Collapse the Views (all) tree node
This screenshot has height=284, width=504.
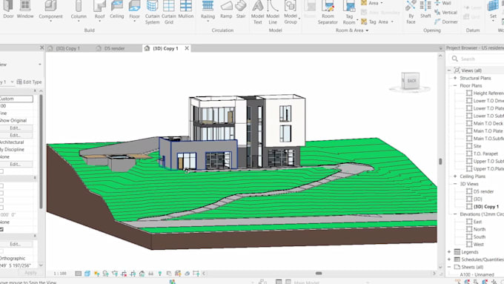(449, 70)
